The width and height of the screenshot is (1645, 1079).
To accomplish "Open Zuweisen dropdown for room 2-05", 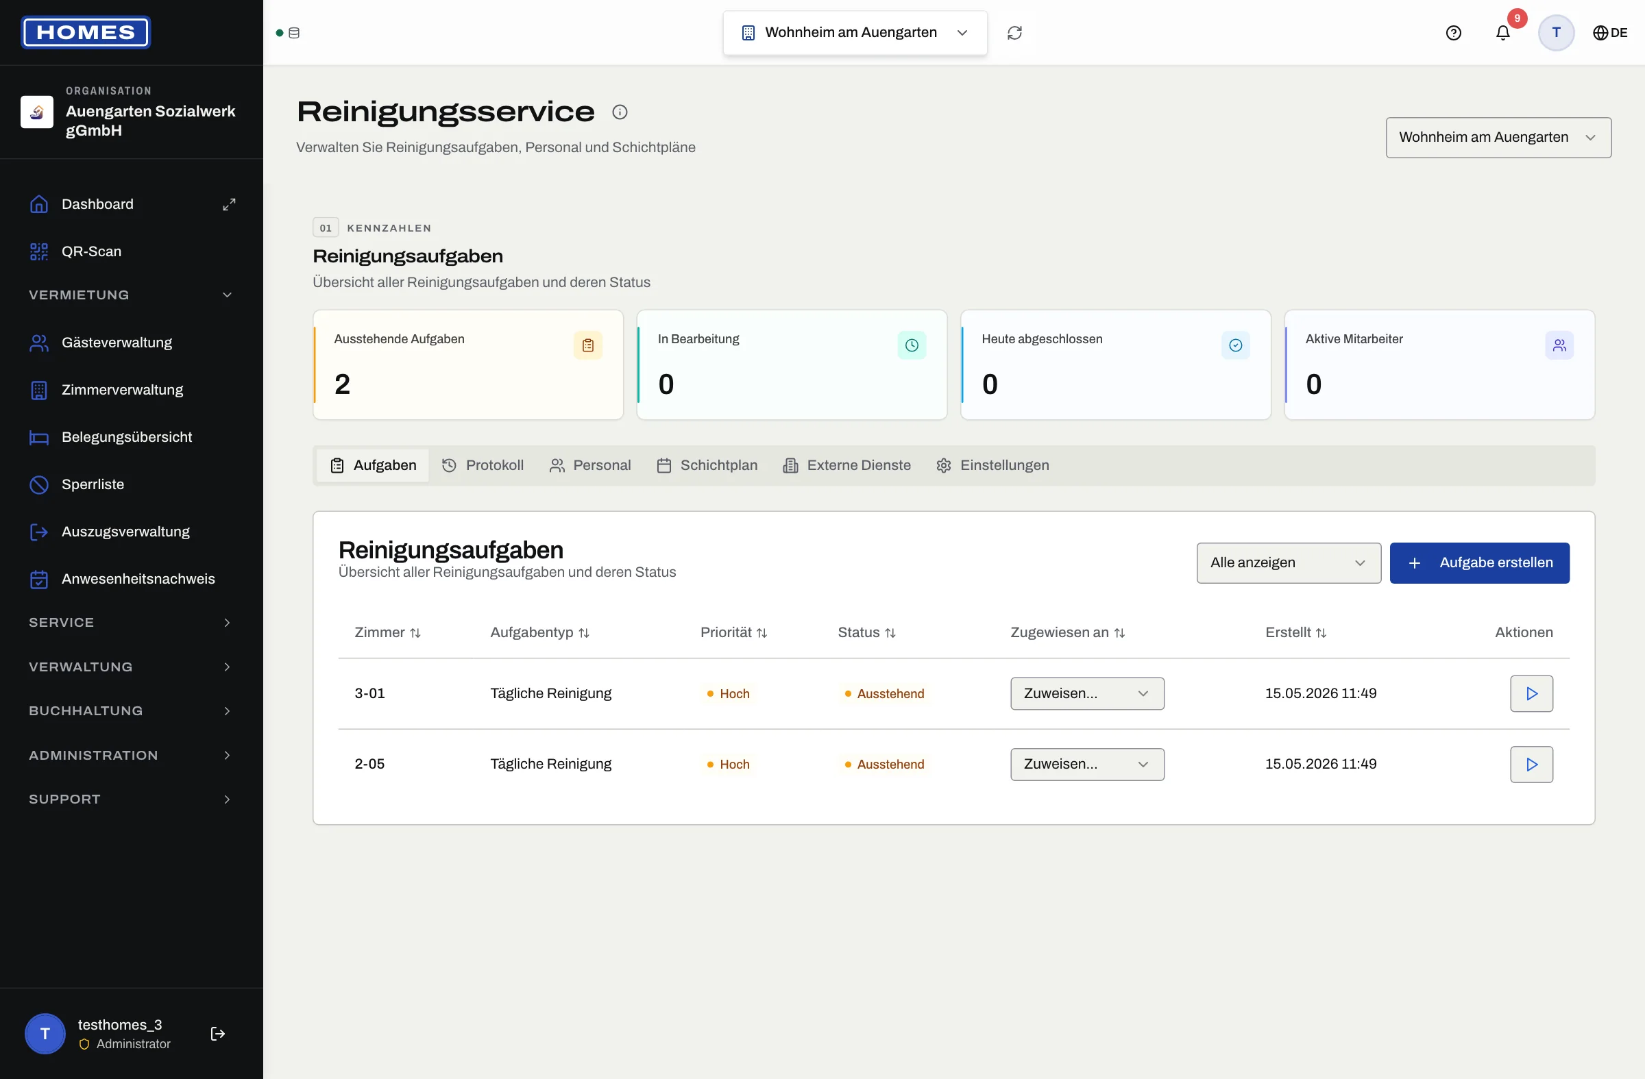I will (x=1087, y=764).
